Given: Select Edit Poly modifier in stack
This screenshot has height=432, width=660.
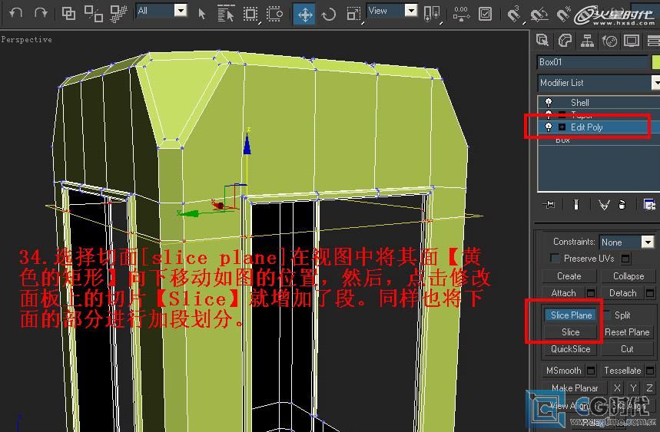Looking at the screenshot, I should coord(587,127).
